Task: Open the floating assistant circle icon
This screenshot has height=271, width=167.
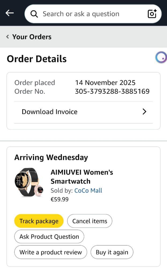Action: (161, 57)
